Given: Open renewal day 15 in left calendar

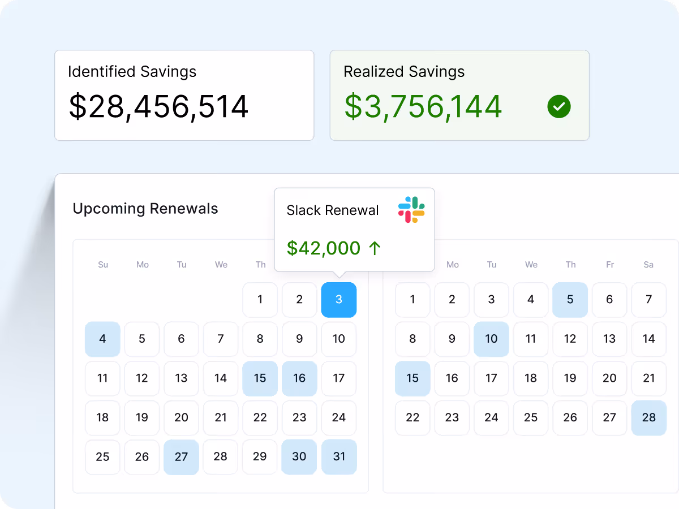Looking at the screenshot, I should coord(260,378).
